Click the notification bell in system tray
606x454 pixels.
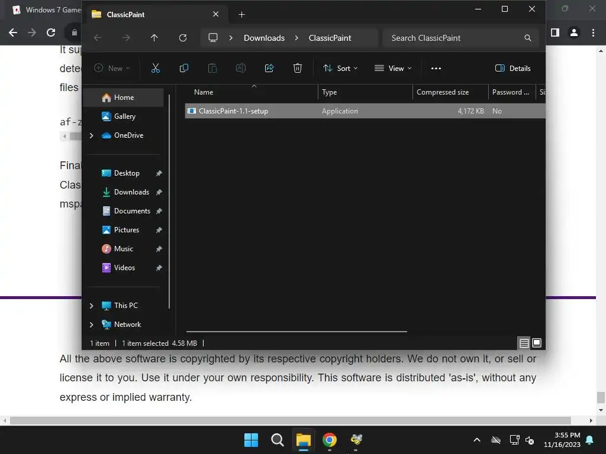(590, 440)
